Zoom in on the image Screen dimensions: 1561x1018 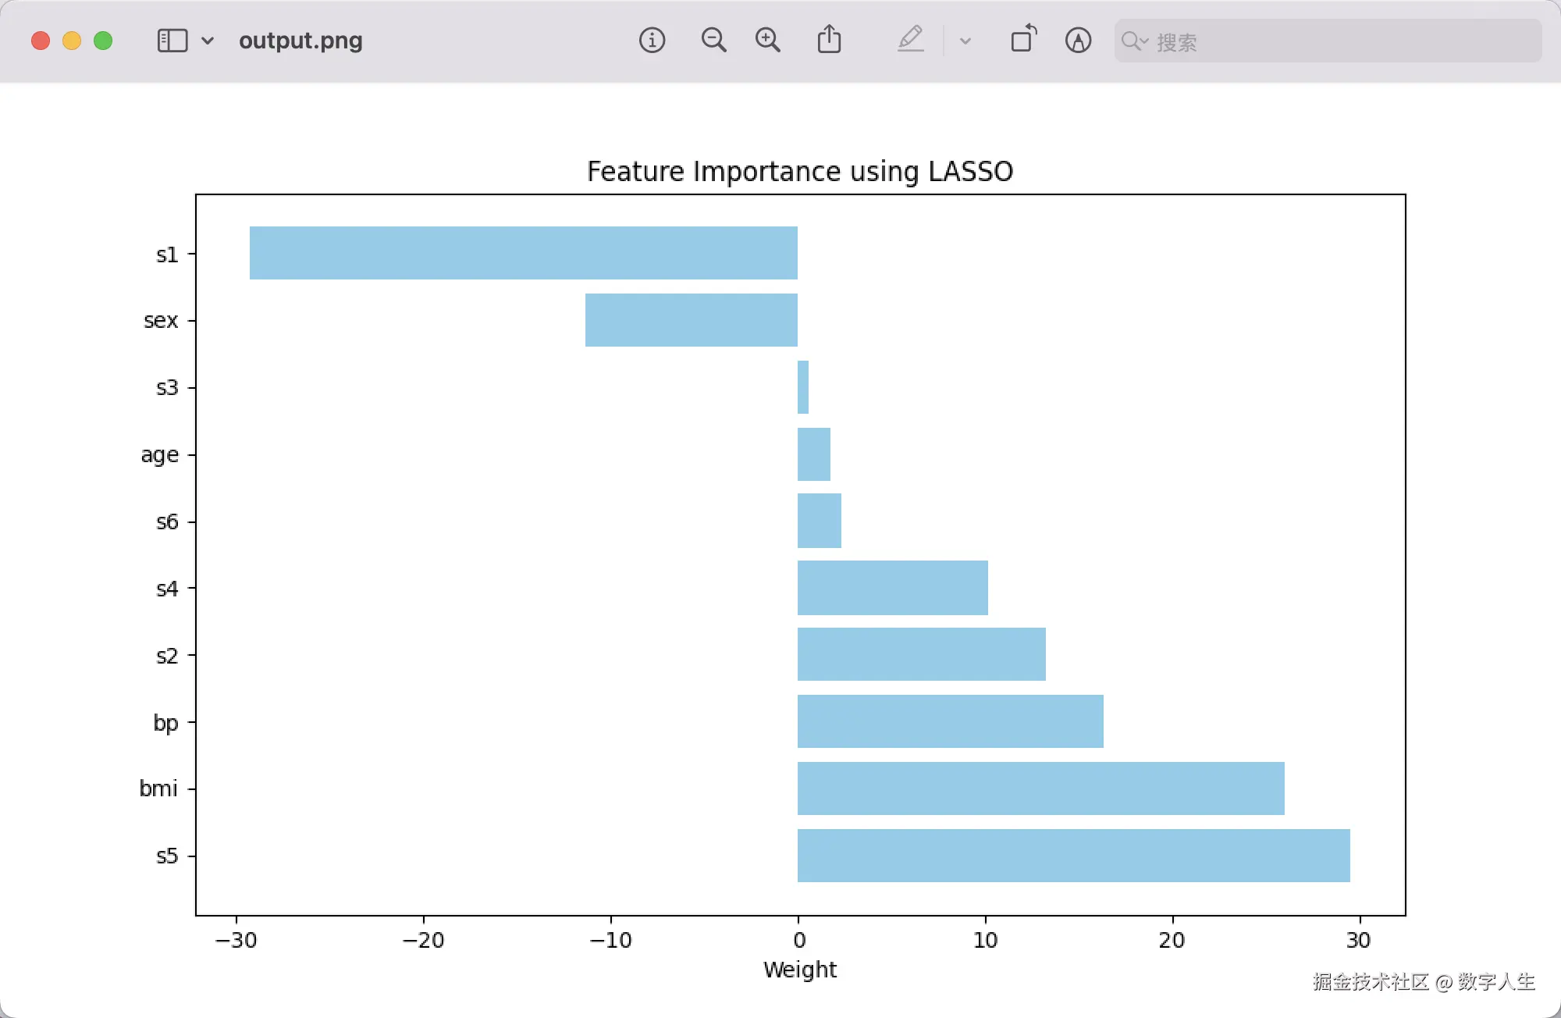[x=768, y=40]
